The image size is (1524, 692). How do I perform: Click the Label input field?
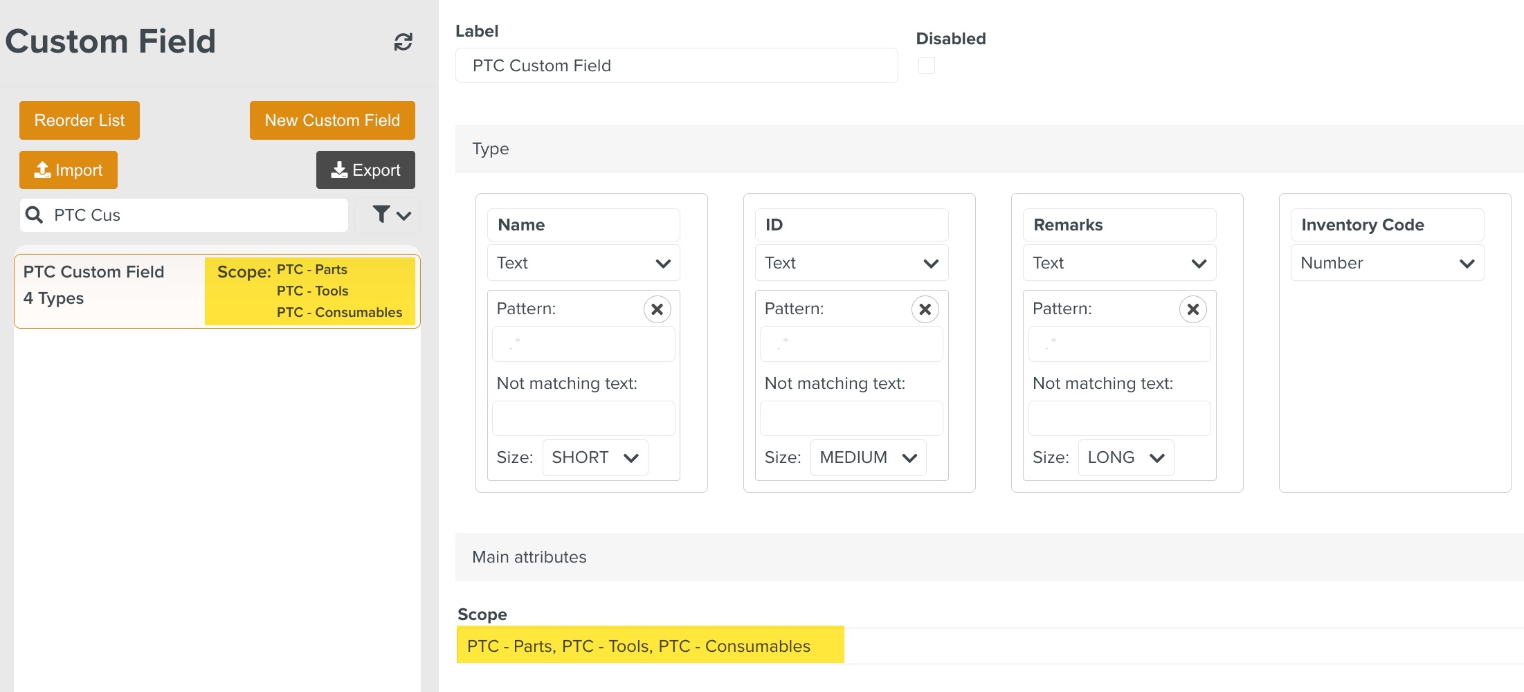676,66
